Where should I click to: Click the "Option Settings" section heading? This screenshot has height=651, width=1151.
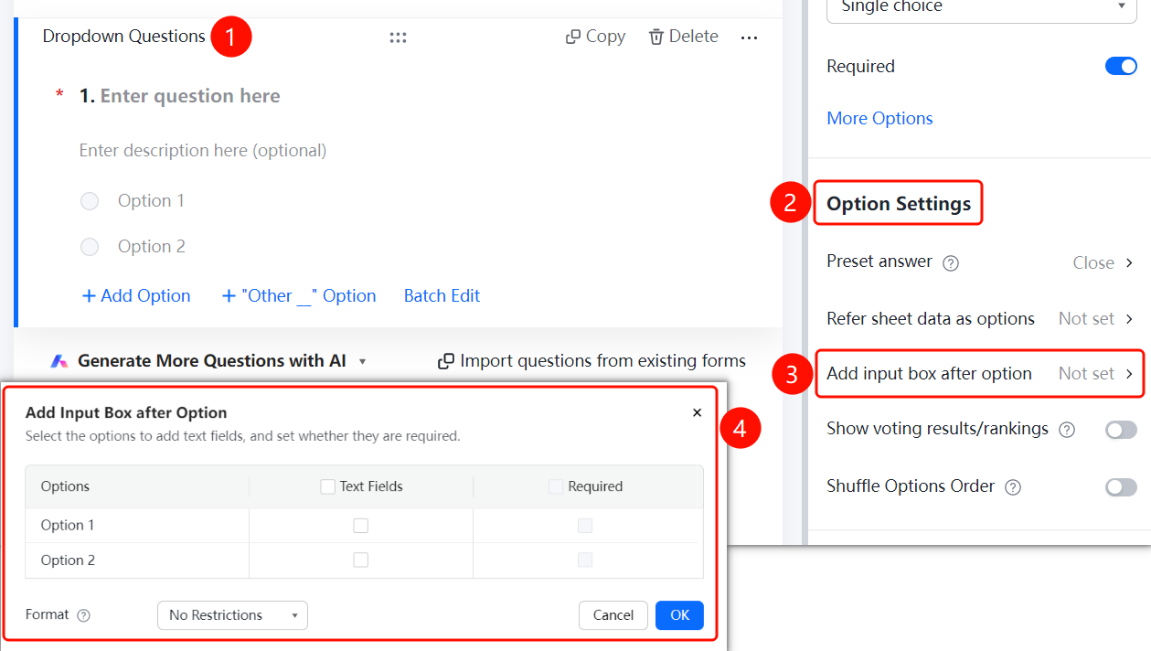coord(899,203)
